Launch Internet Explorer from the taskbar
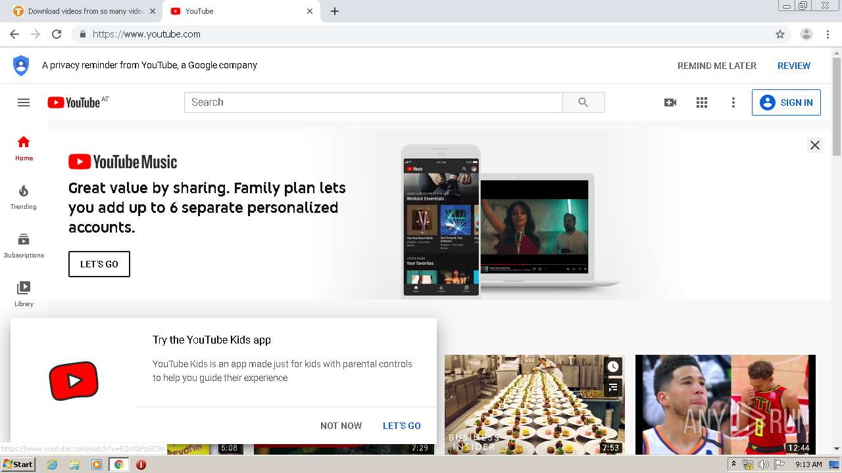This screenshot has height=473, width=842. pyautogui.click(x=52, y=464)
